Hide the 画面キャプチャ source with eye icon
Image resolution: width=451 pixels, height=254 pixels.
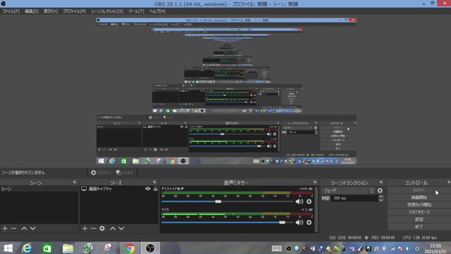(148, 189)
